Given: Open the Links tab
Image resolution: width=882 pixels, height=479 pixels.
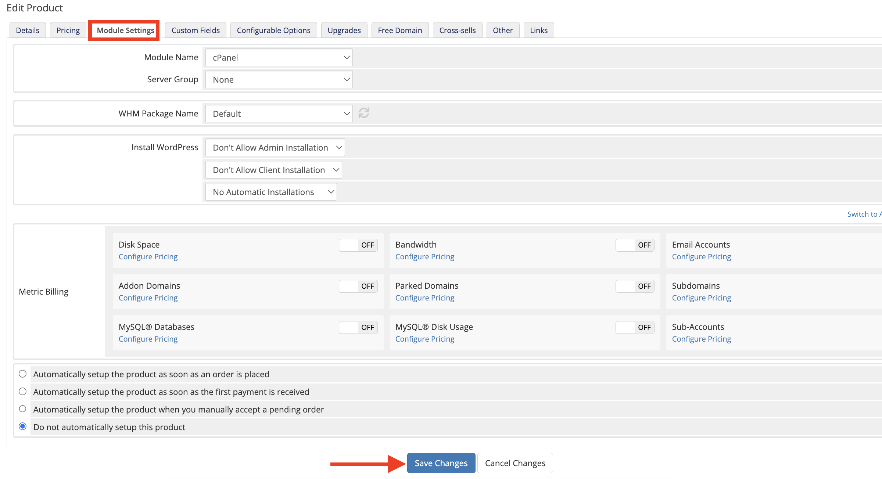Looking at the screenshot, I should (539, 30).
